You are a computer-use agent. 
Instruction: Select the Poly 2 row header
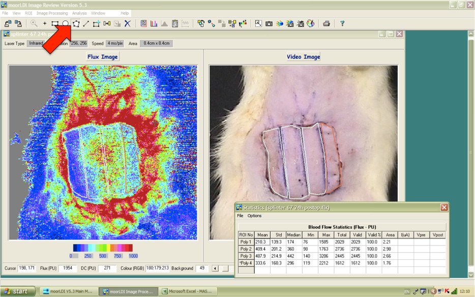coord(246,249)
